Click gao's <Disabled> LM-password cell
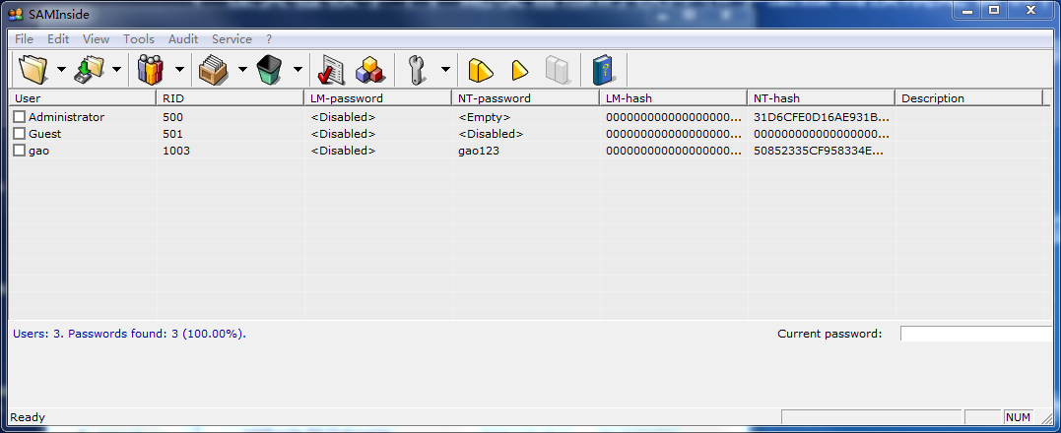1061x433 pixels. tap(343, 151)
